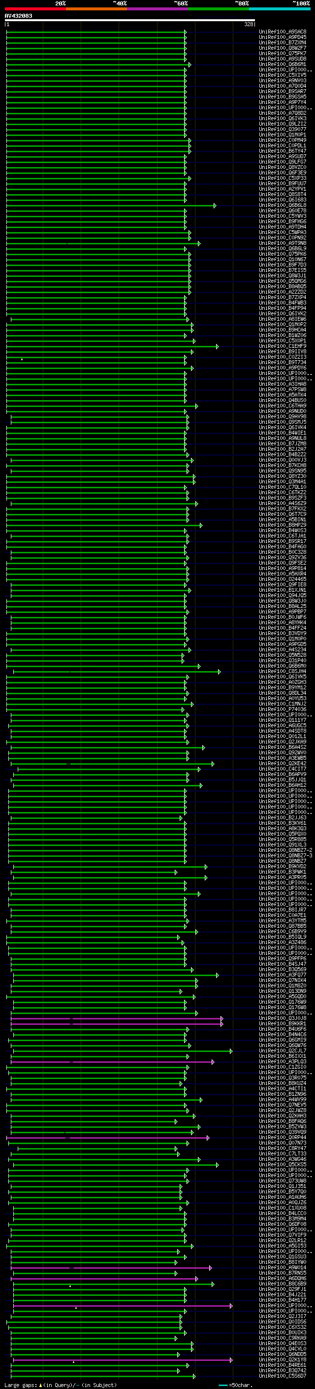Viewport: 315px width, 1389px height.
Task: Select UniRef100_A8IEW6 hit
Action: point(283,319)
